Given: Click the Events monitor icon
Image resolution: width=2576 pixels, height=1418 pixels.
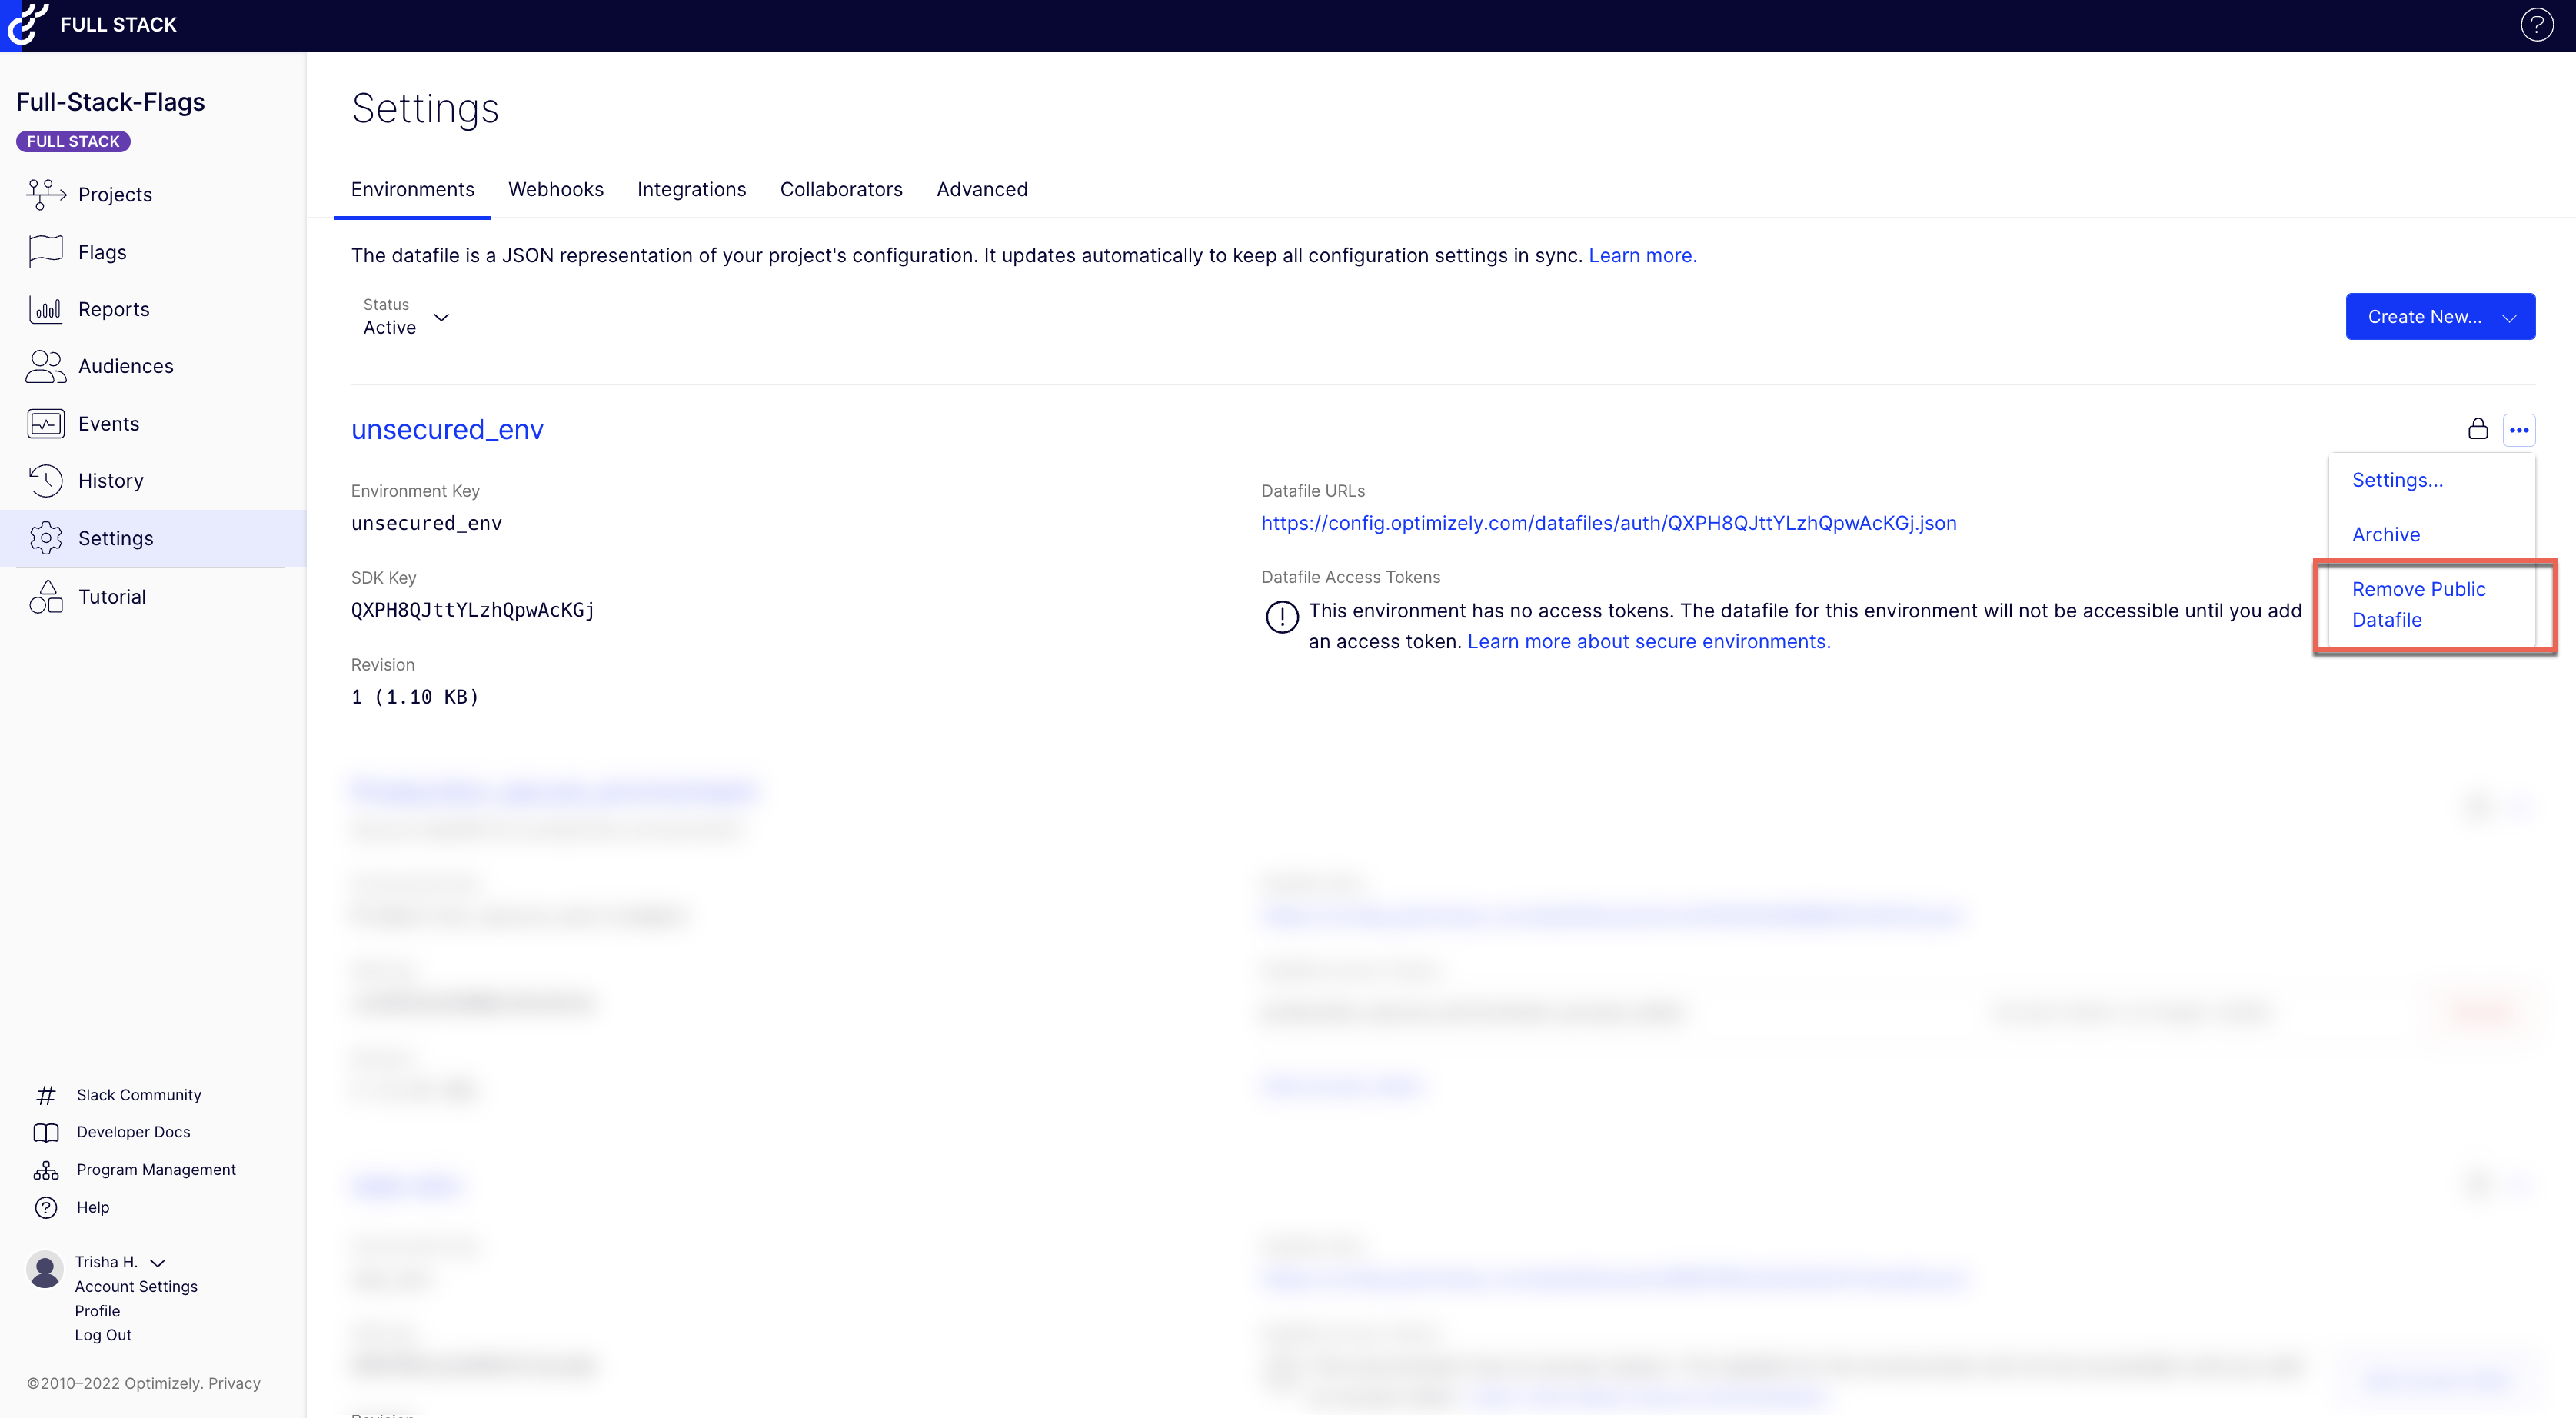Looking at the screenshot, I should pyautogui.click(x=46, y=424).
